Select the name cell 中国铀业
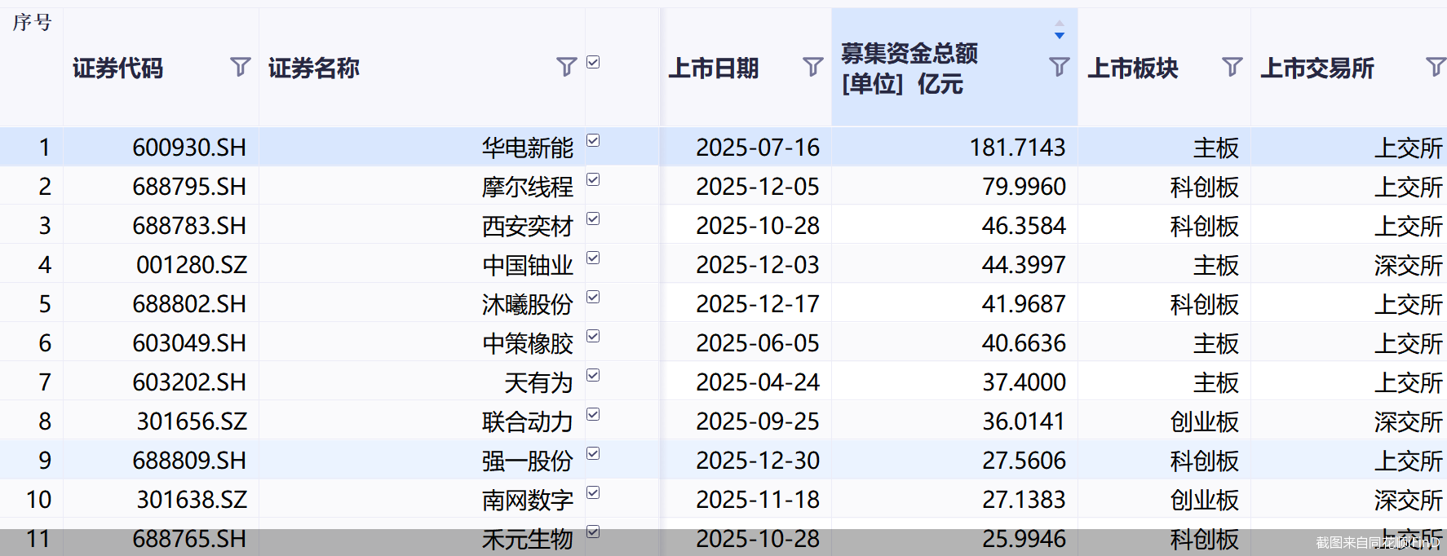 click(x=528, y=265)
